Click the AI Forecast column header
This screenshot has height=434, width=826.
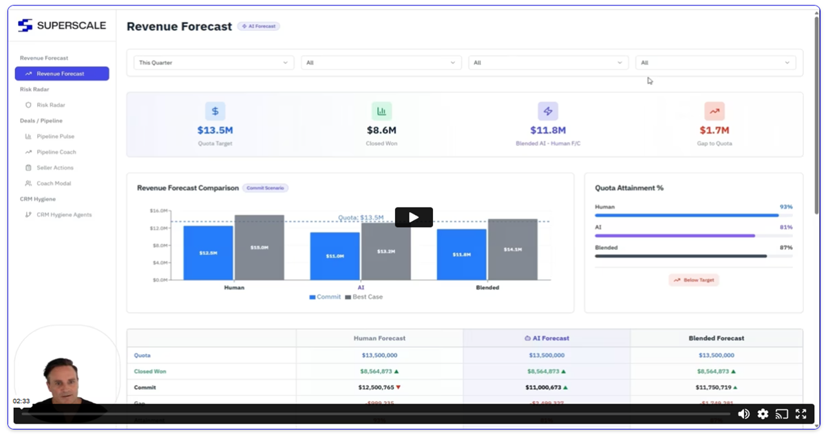[547, 338]
